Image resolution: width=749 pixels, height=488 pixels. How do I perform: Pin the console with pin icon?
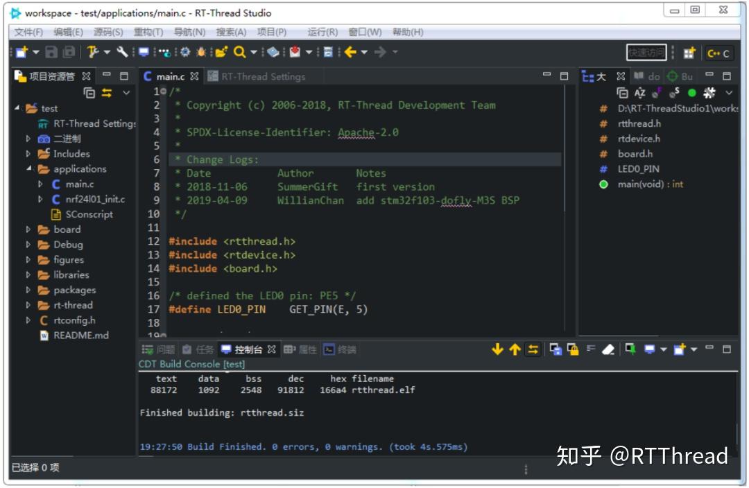pos(630,349)
